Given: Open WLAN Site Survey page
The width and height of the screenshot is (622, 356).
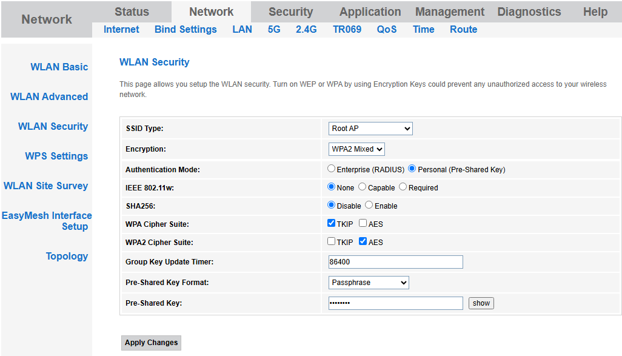Looking at the screenshot, I should click(46, 186).
